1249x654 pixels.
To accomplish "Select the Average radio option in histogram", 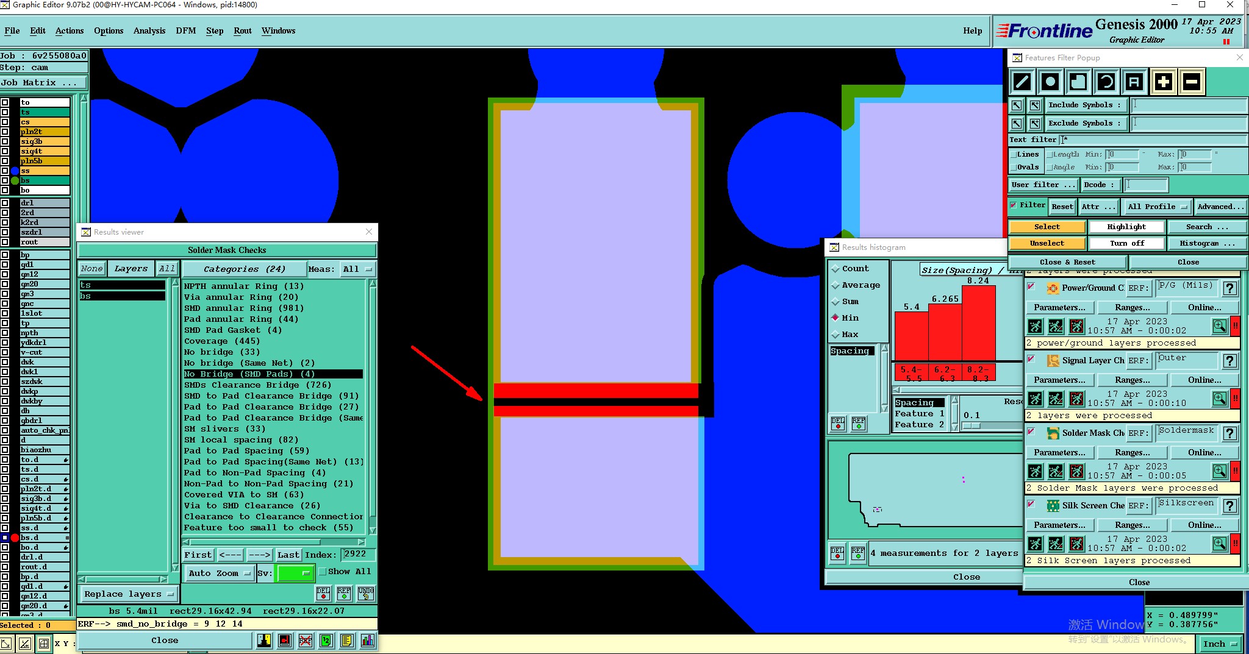I will coord(836,285).
